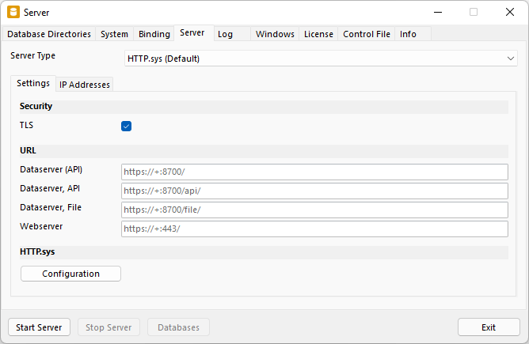Click the Exit button

(488, 327)
